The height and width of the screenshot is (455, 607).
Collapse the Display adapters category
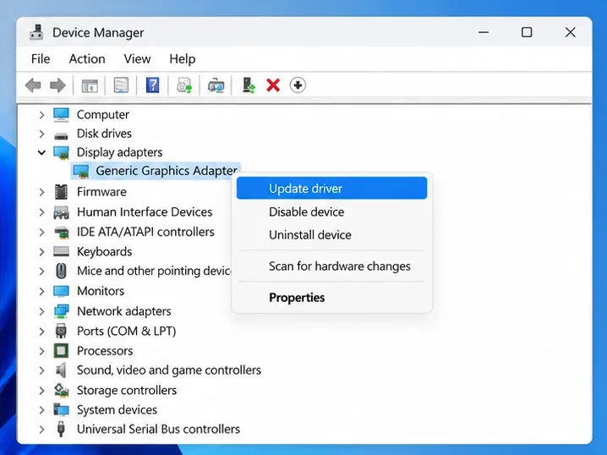click(41, 152)
